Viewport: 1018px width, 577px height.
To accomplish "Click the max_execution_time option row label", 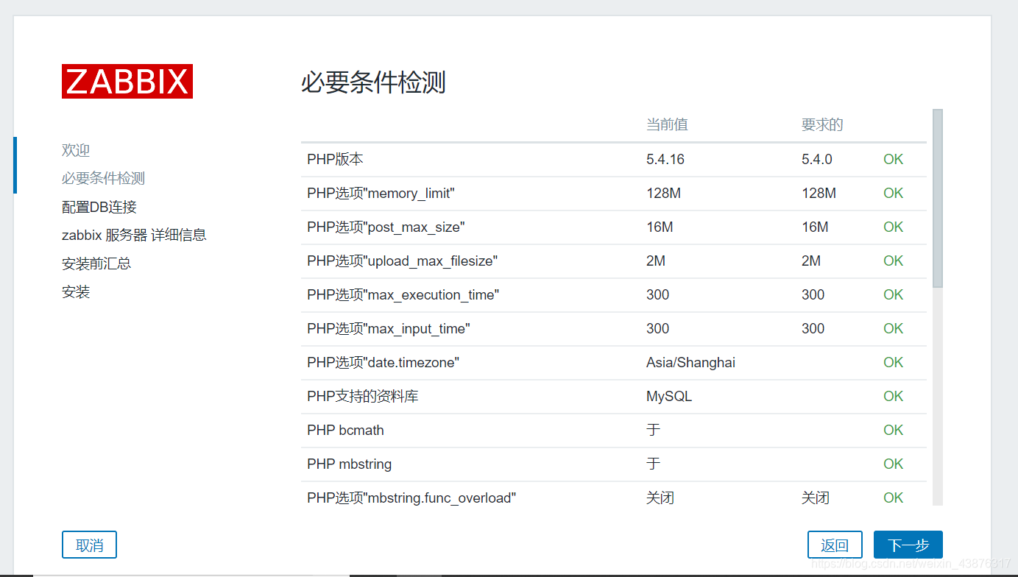I will [403, 294].
